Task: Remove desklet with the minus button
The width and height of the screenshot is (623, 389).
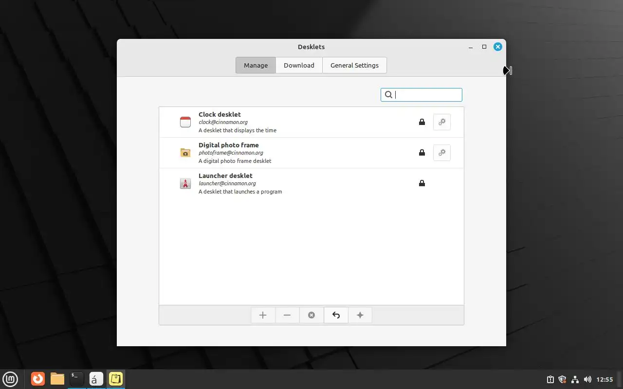Action: (x=287, y=315)
